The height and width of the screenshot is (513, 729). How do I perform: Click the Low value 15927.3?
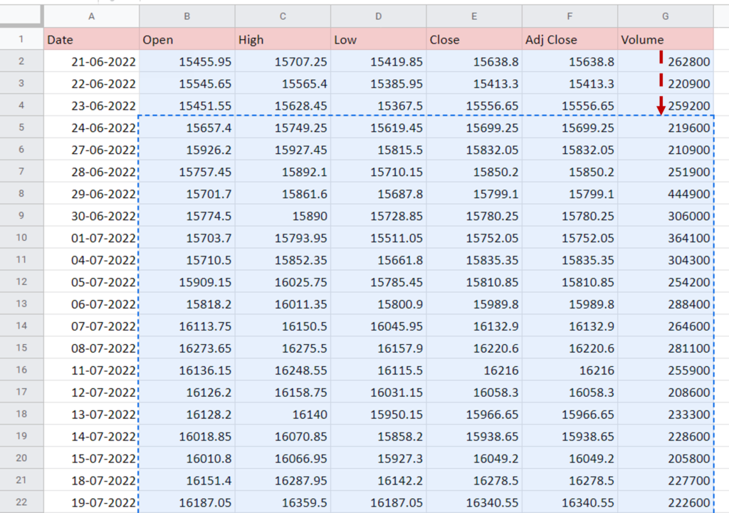379,459
